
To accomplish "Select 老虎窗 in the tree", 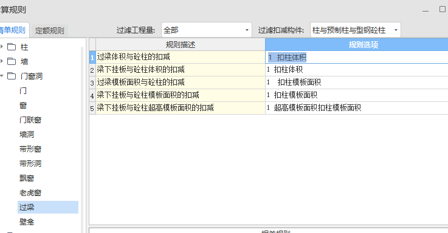I will (x=30, y=193).
